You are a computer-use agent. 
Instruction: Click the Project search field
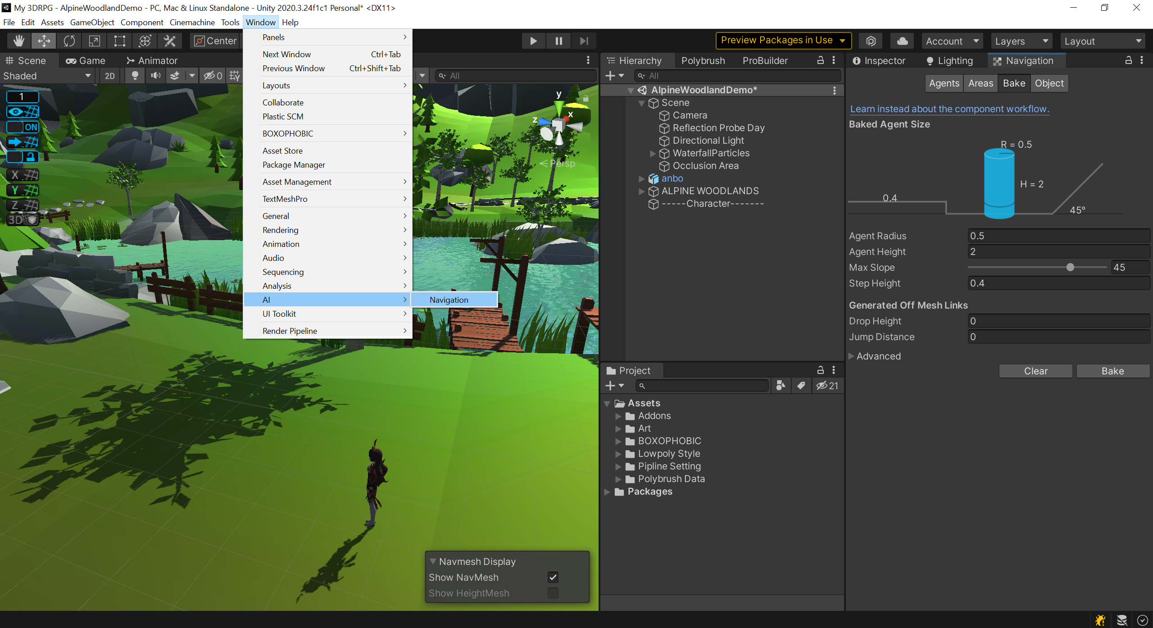pos(702,386)
